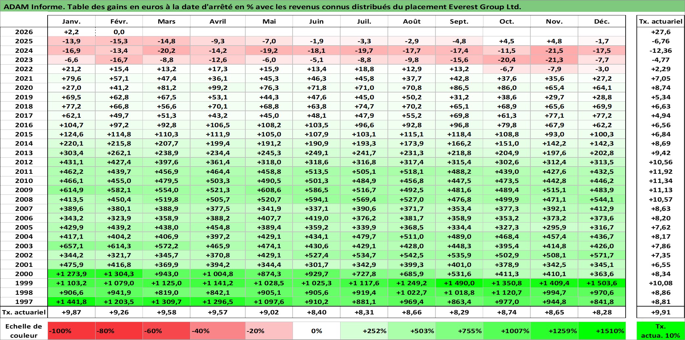Click the '+104,7' January 2016 cell

click(x=72, y=125)
